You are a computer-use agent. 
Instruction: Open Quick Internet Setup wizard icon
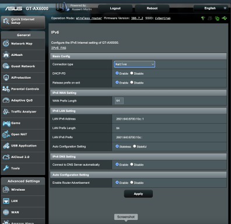[x=6, y=21]
